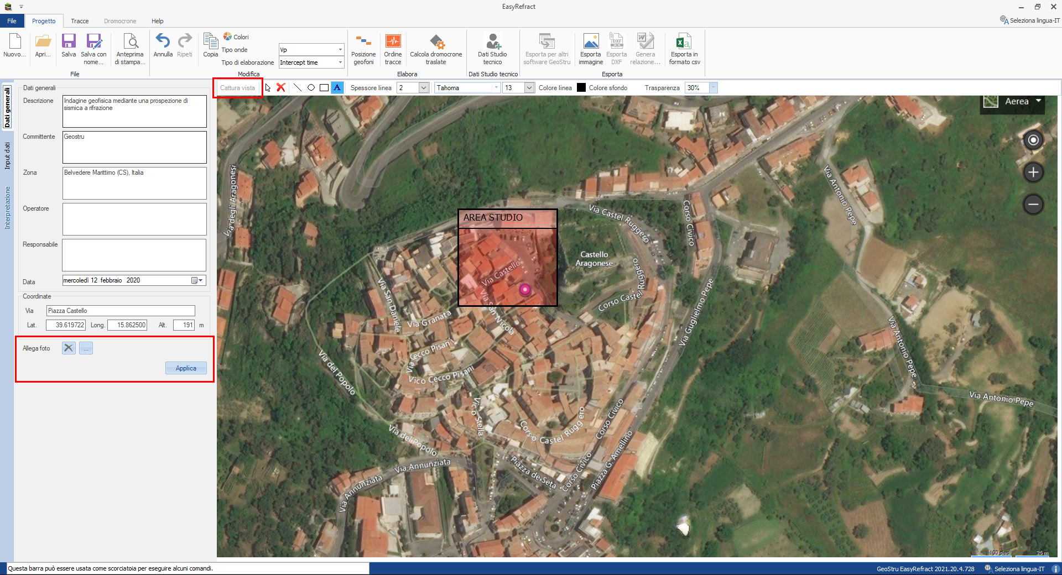Open the Data calendar dropdown
Image resolution: width=1062 pixels, height=575 pixels.
tap(197, 280)
